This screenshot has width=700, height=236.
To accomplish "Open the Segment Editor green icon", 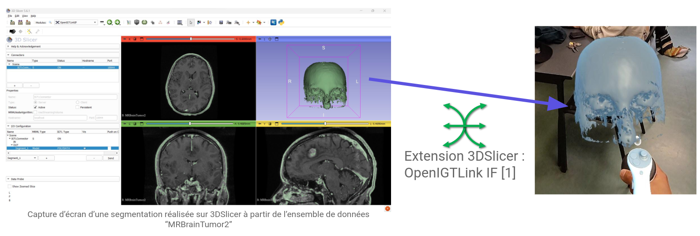I will point(144,22).
